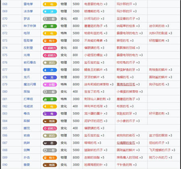
Task: Open the 梦话 move link
Action: click(x=27, y=19)
